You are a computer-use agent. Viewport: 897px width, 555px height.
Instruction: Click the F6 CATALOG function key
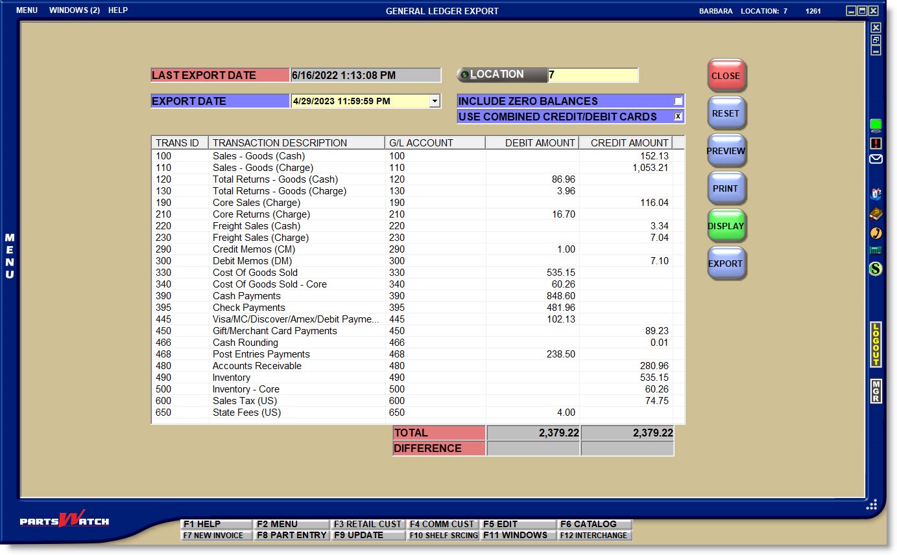594,524
